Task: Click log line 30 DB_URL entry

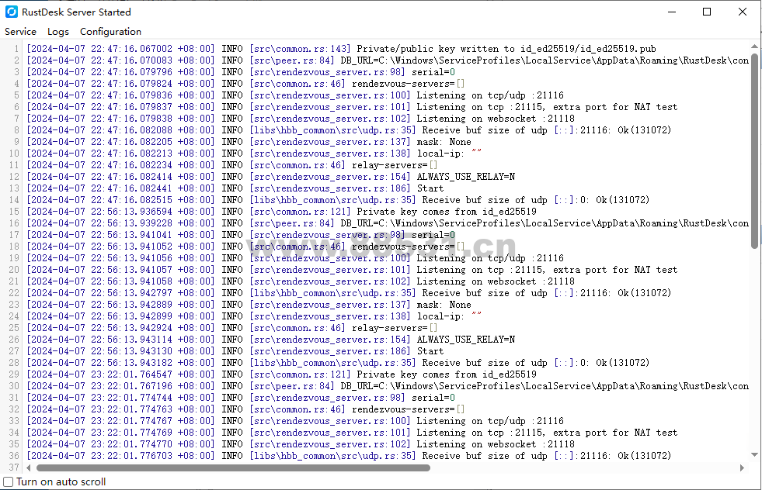Action: [388, 386]
